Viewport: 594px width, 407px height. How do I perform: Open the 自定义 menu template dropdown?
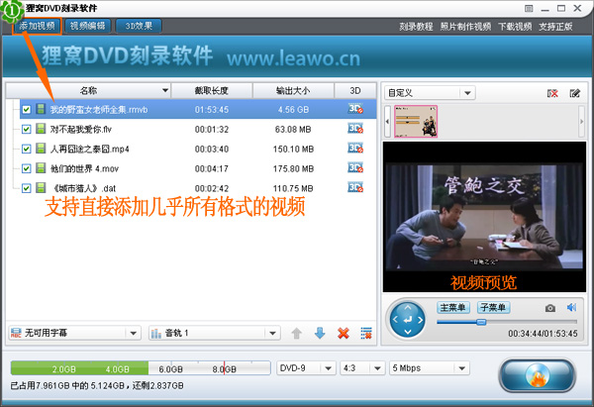(430, 93)
